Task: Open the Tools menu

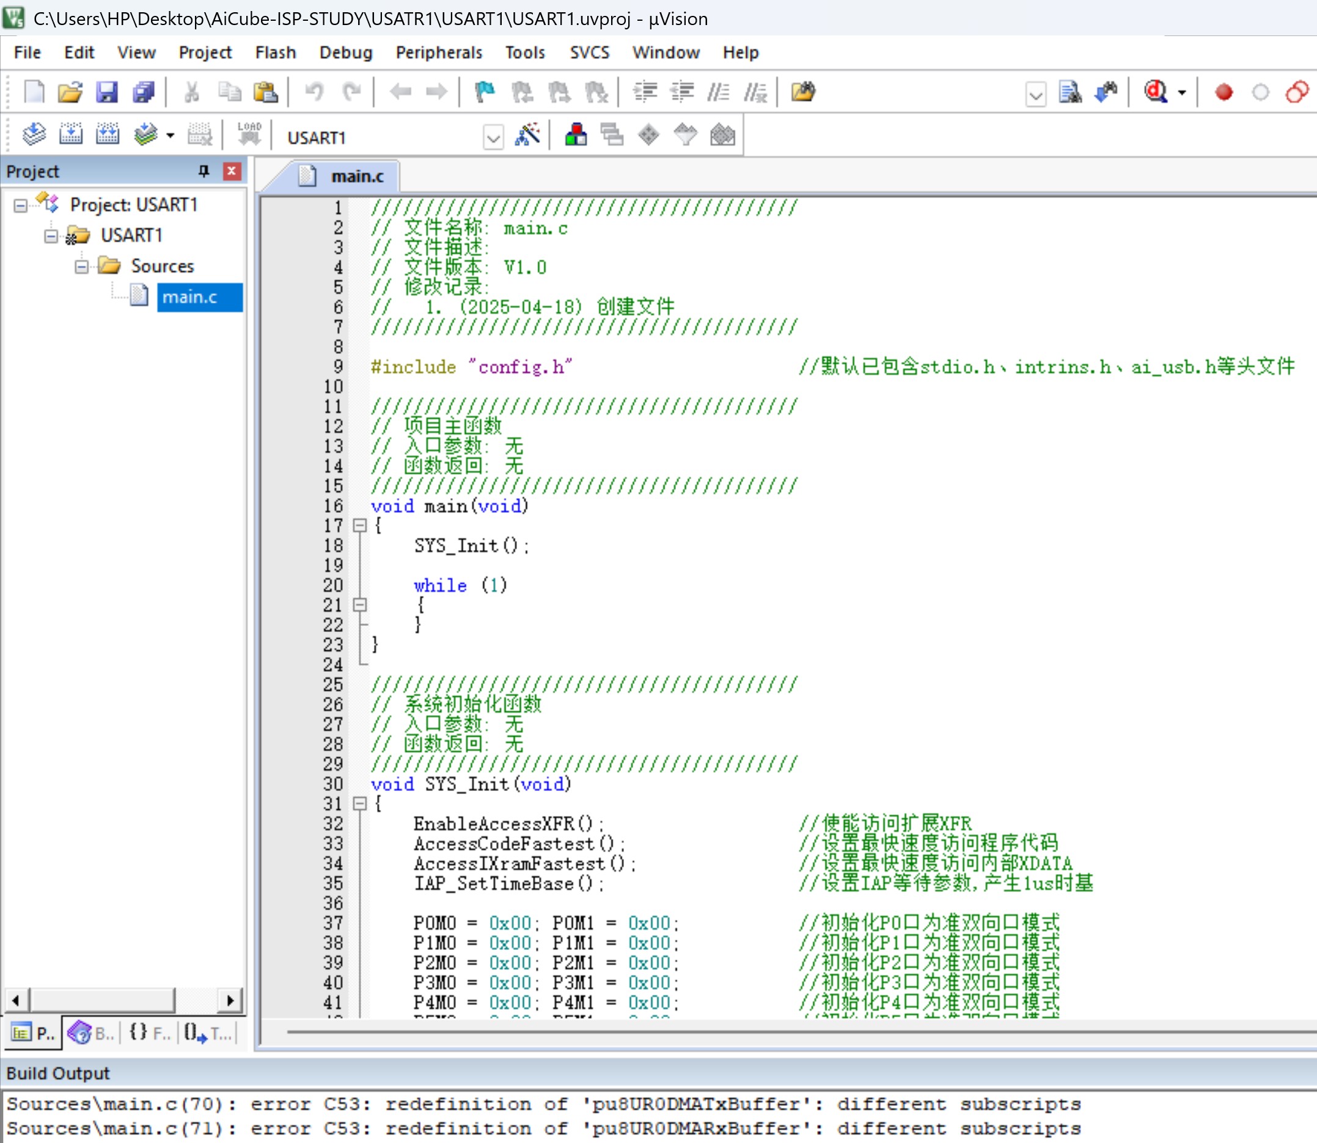Action: (525, 53)
